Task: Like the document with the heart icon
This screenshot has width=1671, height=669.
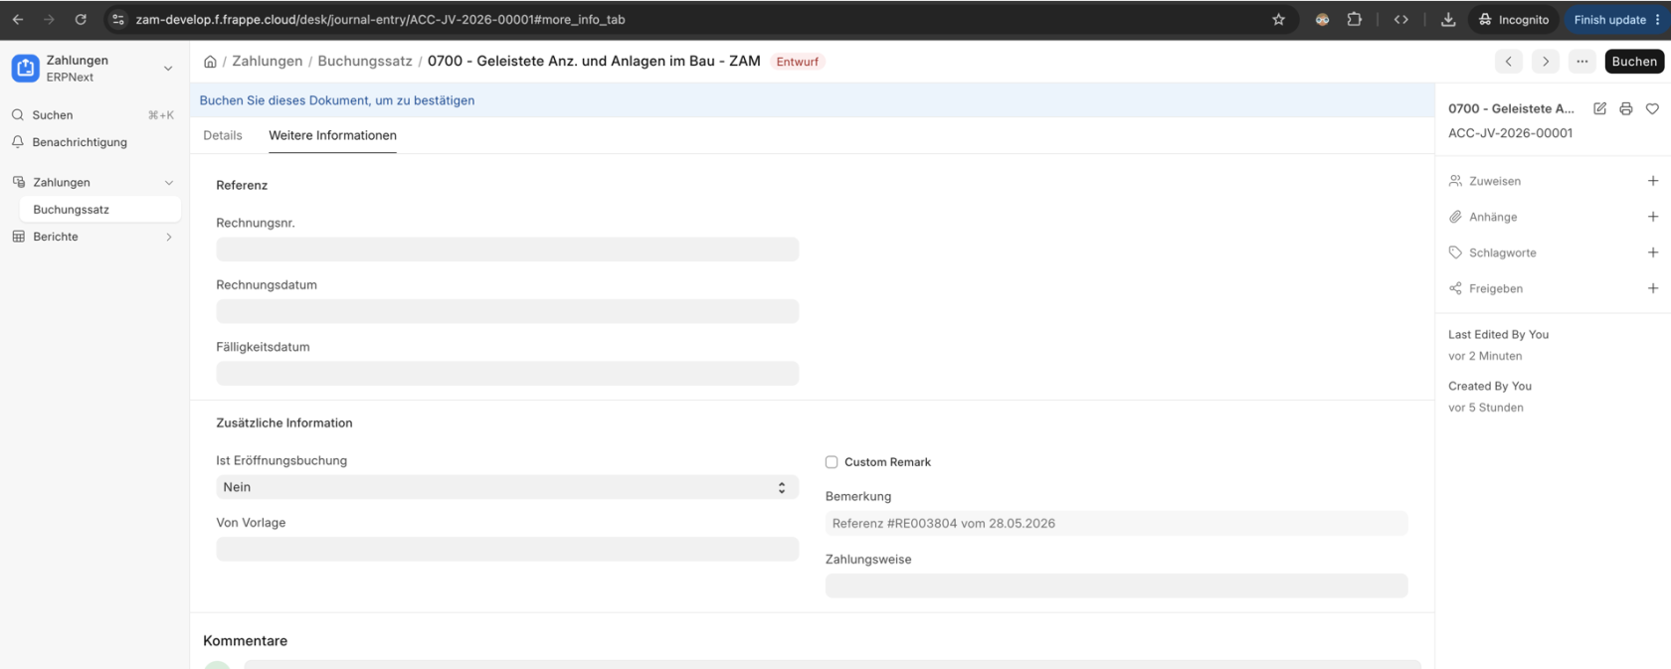Action: [x=1652, y=108]
